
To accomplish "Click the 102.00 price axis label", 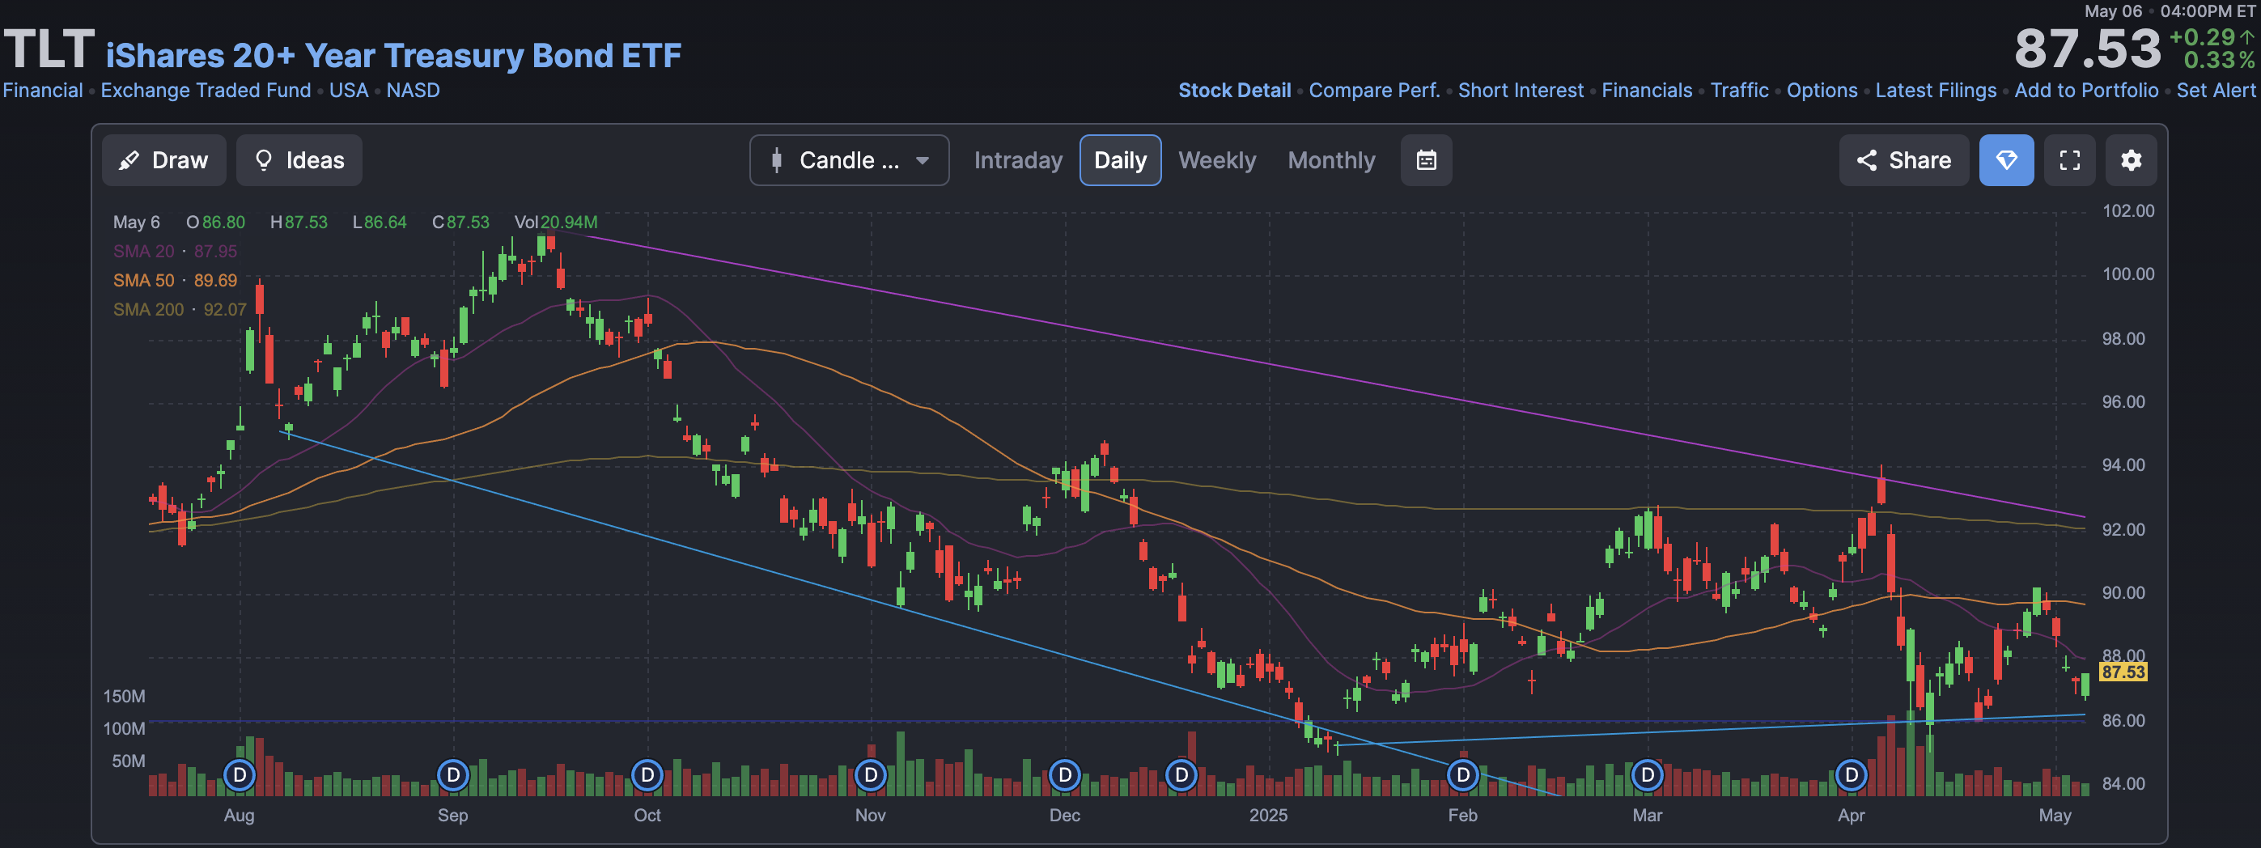I will (x=2127, y=210).
